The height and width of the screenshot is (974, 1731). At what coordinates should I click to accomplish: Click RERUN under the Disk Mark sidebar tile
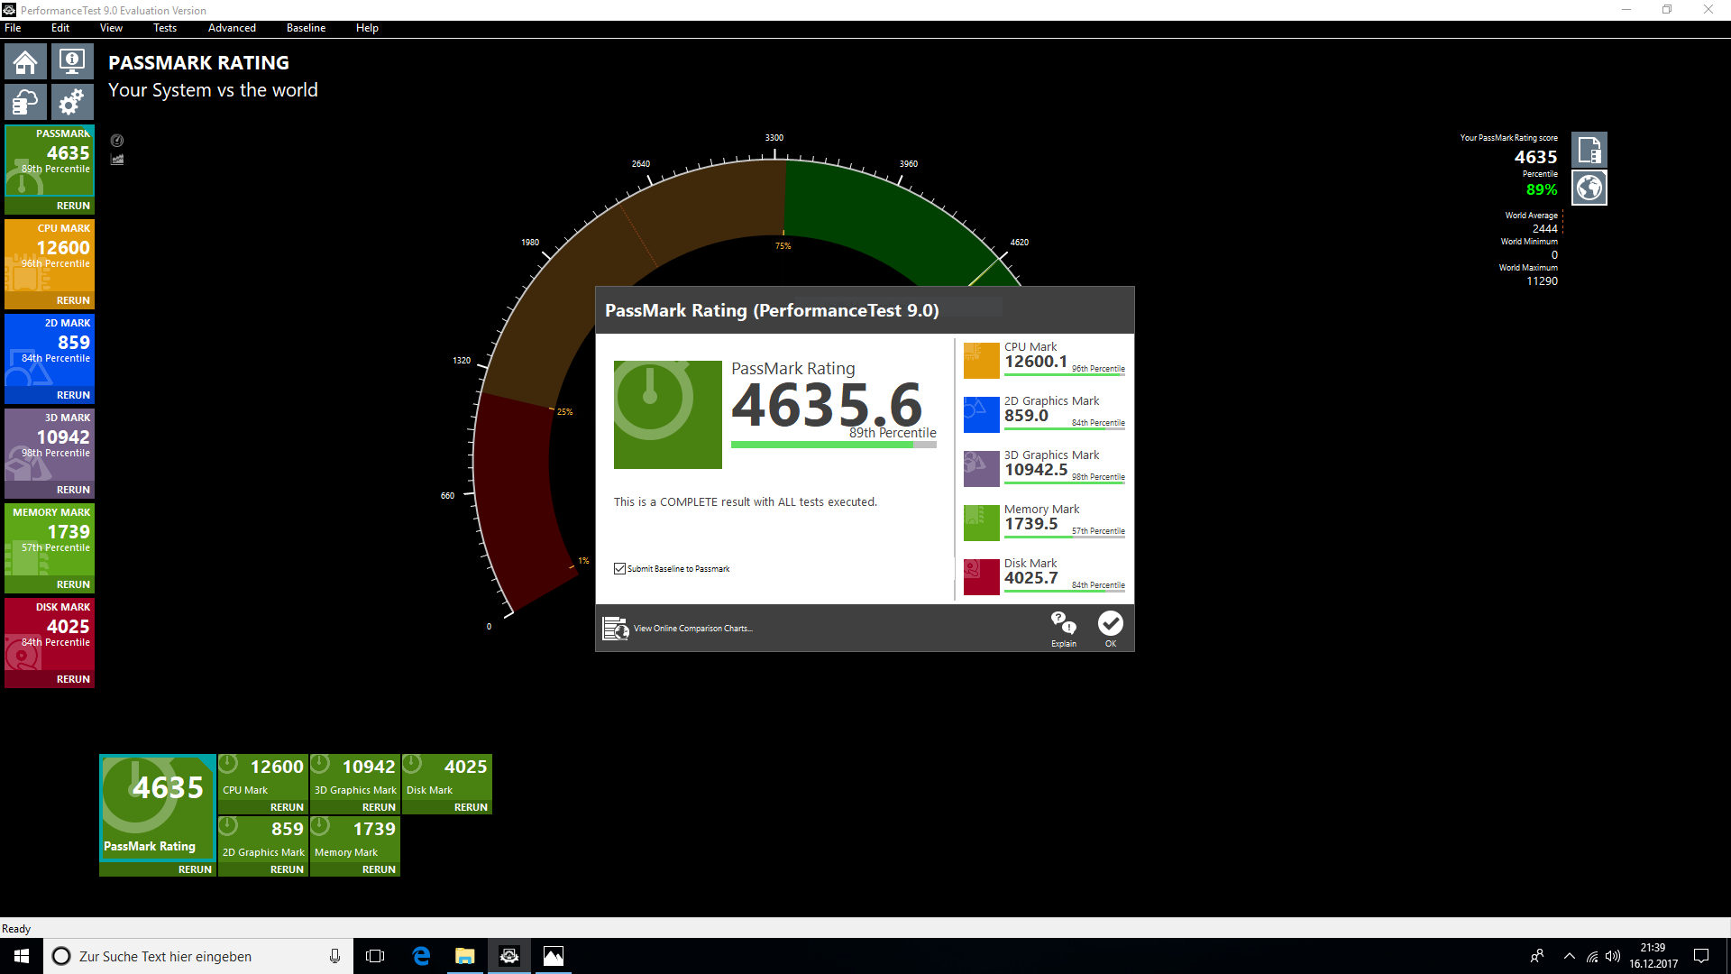(73, 679)
